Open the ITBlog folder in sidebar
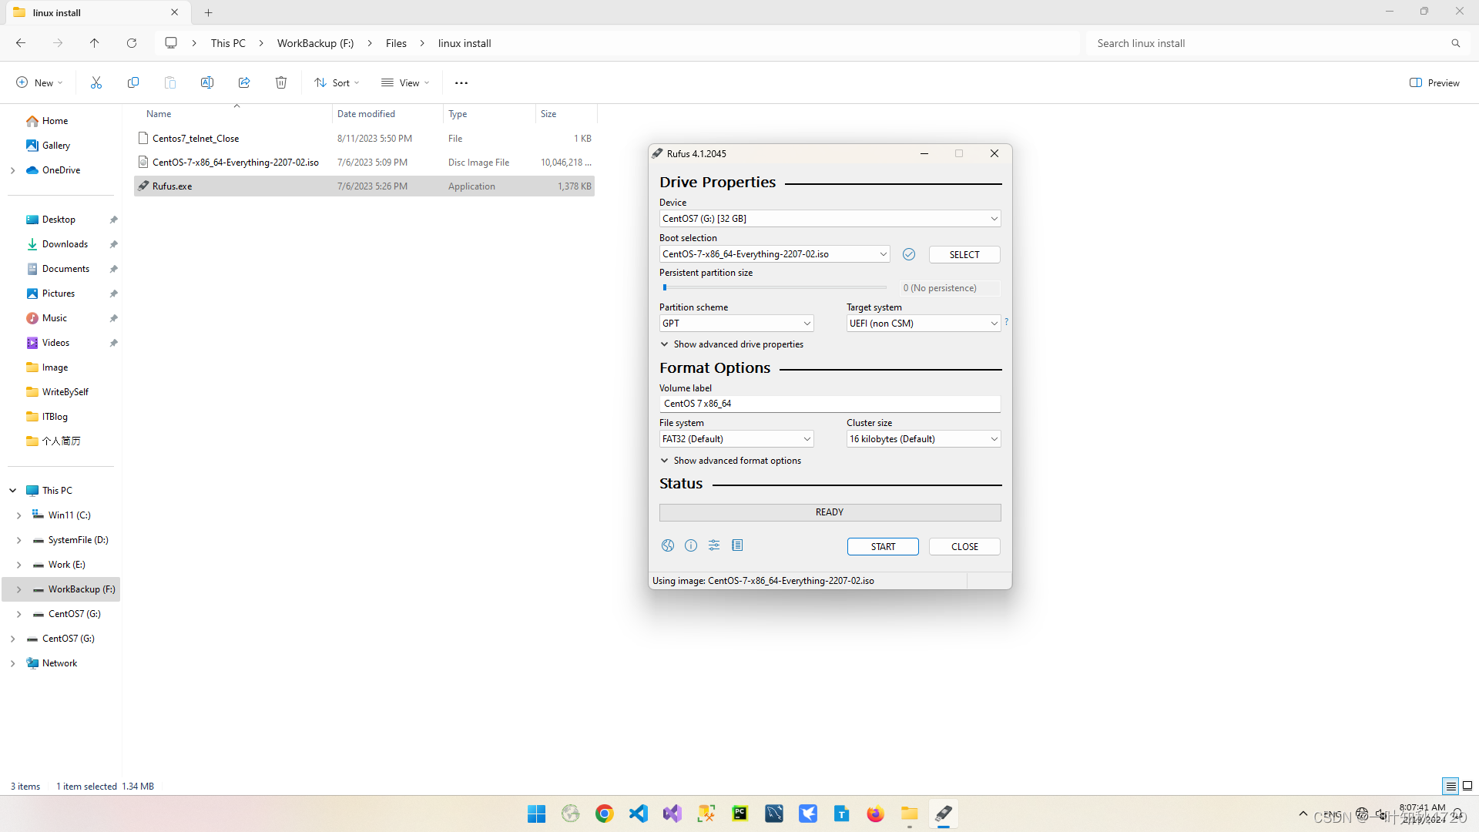 pos(55,417)
